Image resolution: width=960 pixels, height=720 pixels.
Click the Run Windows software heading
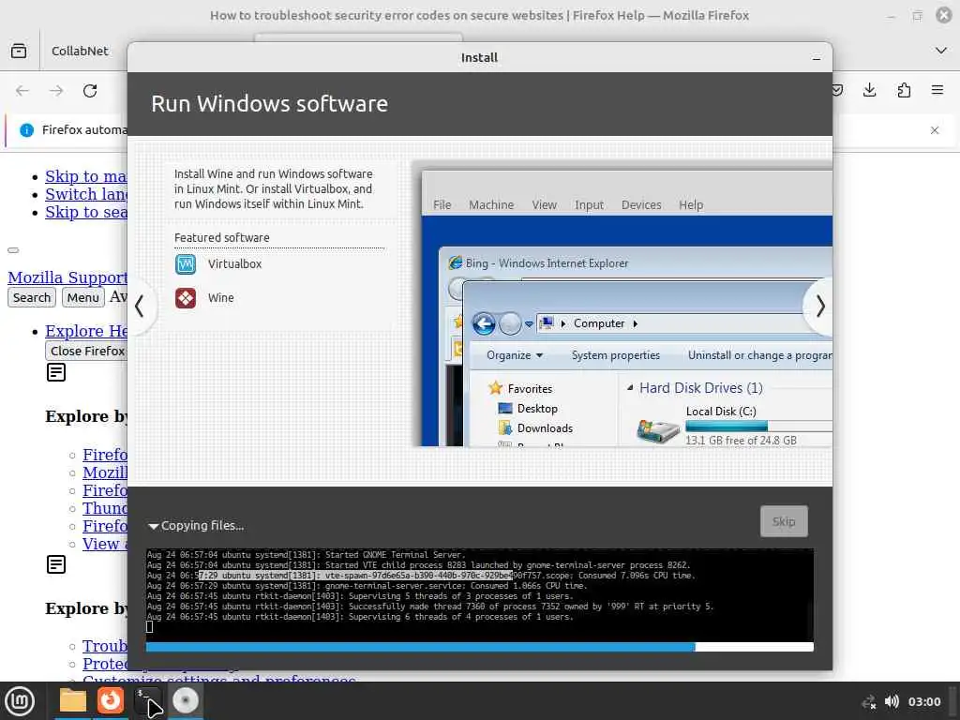(269, 103)
